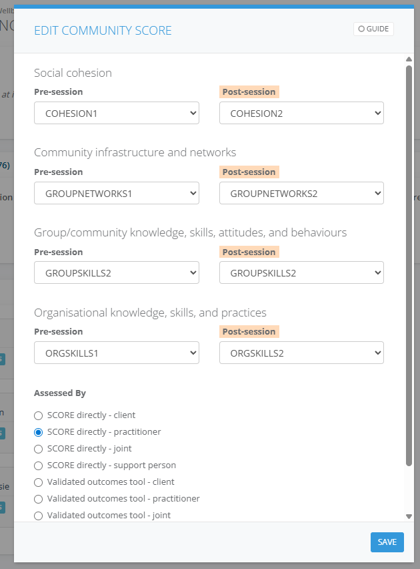
Task: Click the scrollbar up arrow
Action: pyautogui.click(x=409, y=59)
